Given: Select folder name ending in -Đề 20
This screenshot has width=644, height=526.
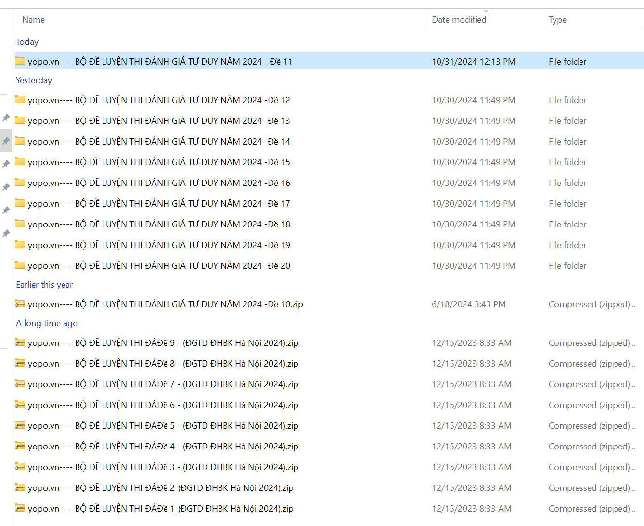Looking at the screenshot, I should click(159, 265).
